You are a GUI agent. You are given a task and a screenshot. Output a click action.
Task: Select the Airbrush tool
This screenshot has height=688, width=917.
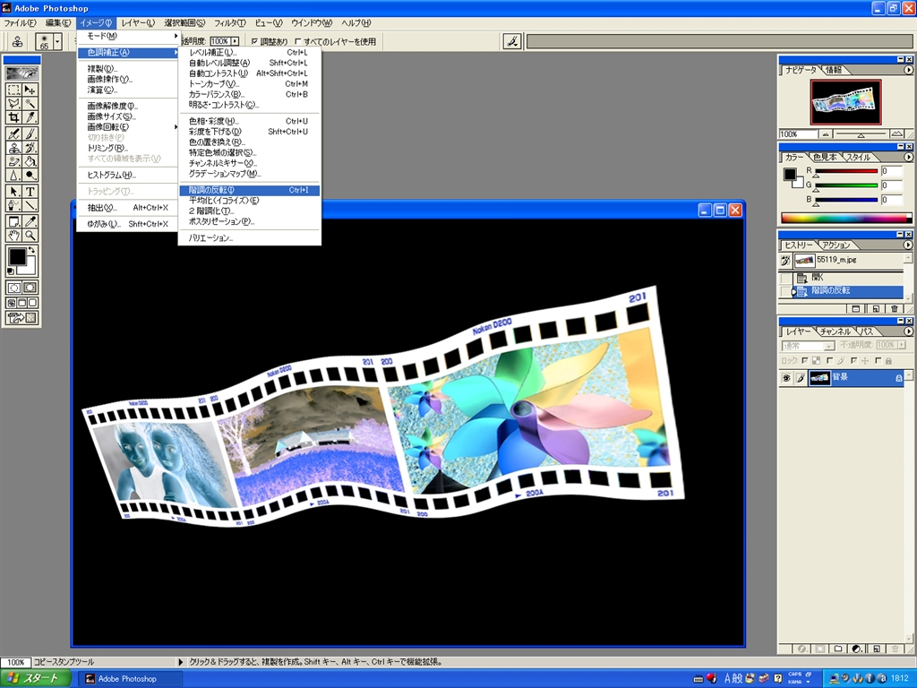(13, 133)
